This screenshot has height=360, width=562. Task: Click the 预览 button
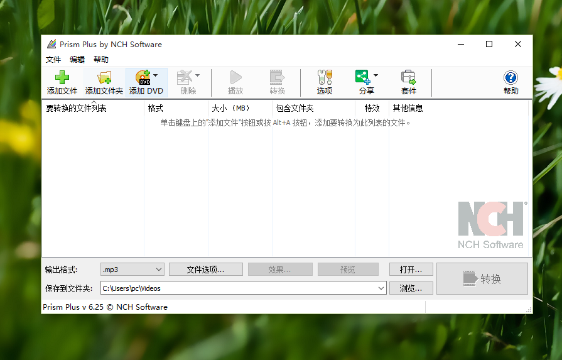click(348, 270)
